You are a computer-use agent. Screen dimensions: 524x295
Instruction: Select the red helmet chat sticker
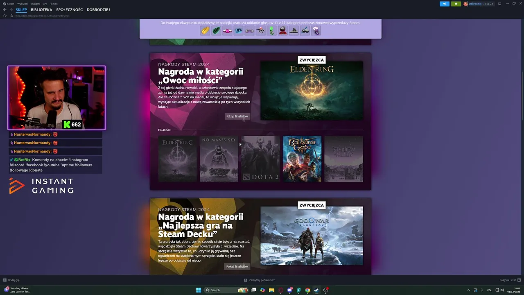tap(282, 30)
